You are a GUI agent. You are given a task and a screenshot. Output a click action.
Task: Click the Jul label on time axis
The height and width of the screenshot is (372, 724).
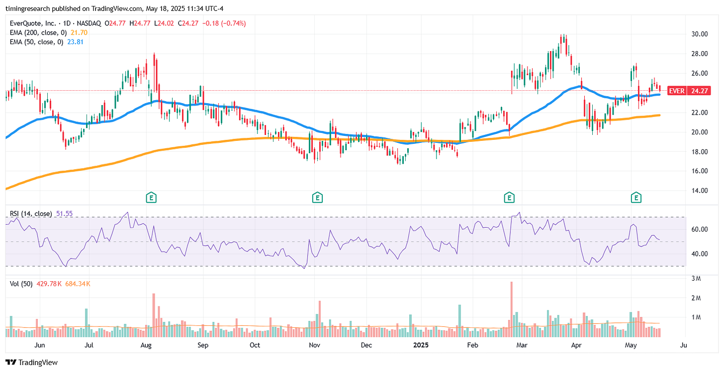point(89,344)
